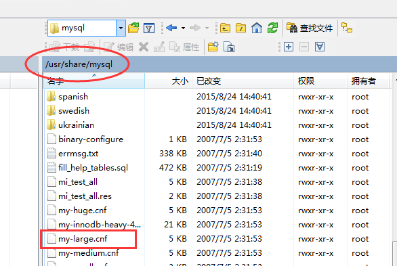Refresh the remote directory listing
Viewport: 397px width, 266px height.
[x=272, y=28]
